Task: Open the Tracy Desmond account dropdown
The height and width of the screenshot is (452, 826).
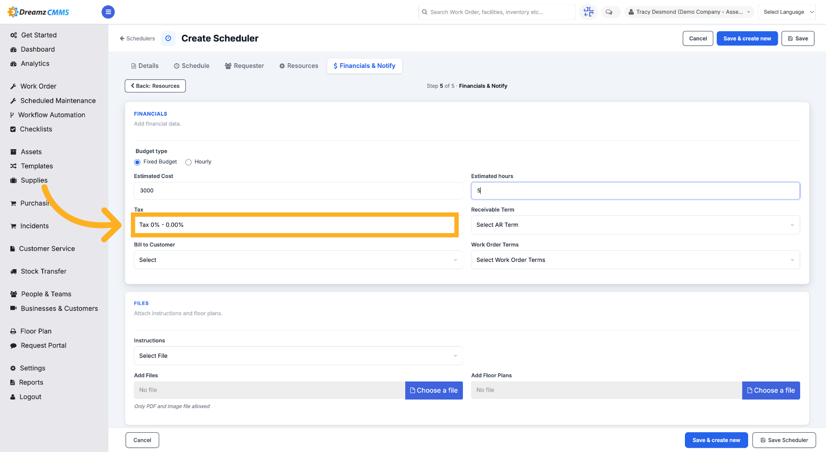Action: pyautogui.click(x=689, y=12)
